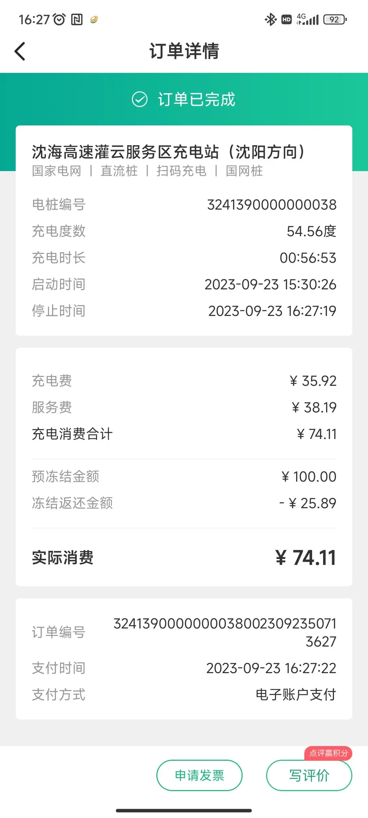Tap the home gesture bar
The width and height of the screenshot is (368, 818).
[x=184, y=811]
